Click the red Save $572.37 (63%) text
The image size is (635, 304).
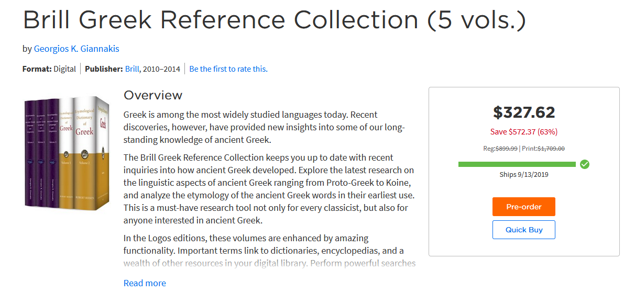coord(524,132)
